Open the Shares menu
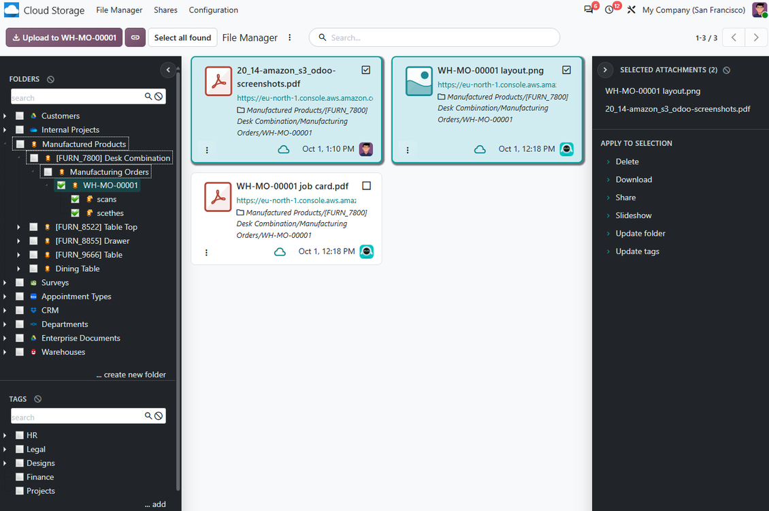 point(165,10)
